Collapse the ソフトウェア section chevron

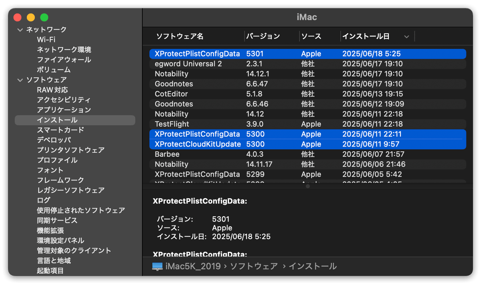click(20, 80)
